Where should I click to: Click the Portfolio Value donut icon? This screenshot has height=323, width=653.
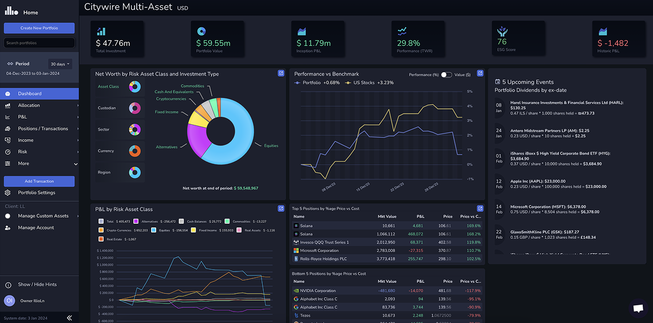click(201, 31)
